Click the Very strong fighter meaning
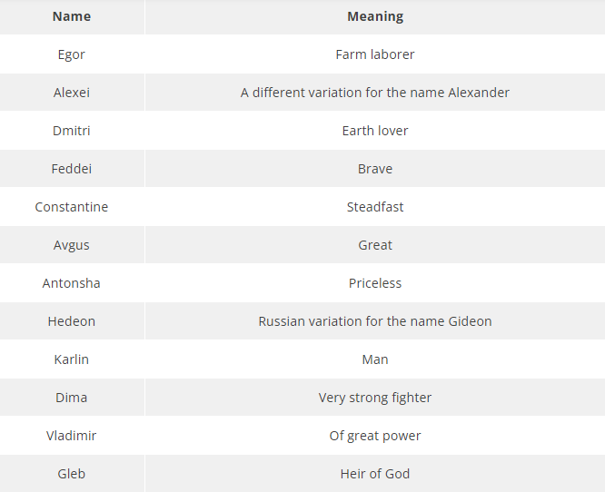Viewport: 605px width, 492px height. click(375, 398)
